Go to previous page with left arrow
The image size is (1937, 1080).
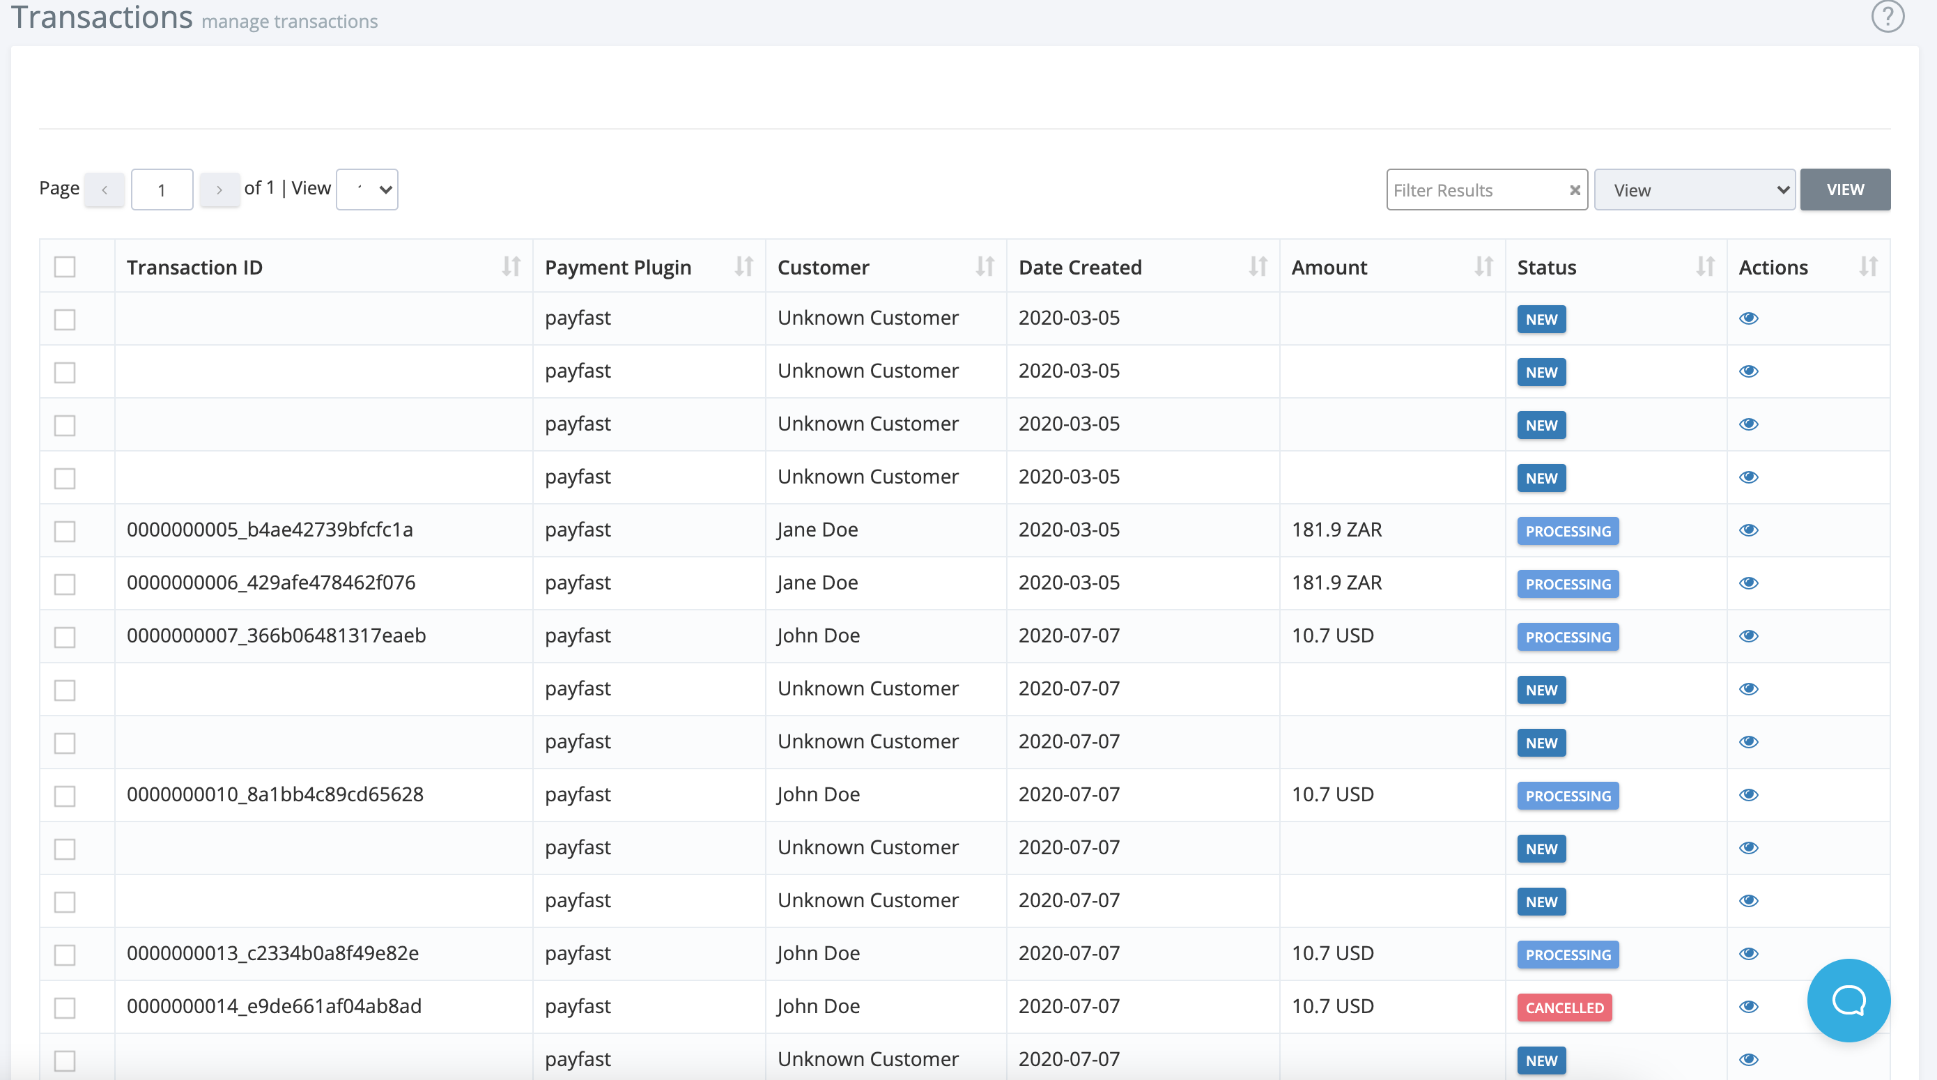click(104, 190)
